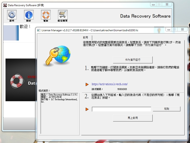The height and width of the screenshot is (143, 190).
Task: Select the Data Recovery Software 5.1.9.1 product line
Action: (x=59, y=95)
